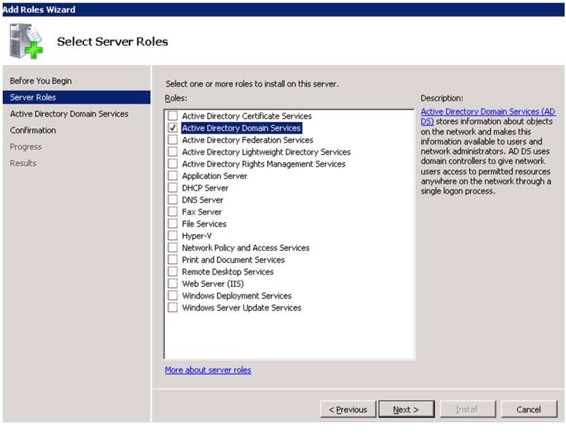Select the Application Server role label

click(214, 176)
